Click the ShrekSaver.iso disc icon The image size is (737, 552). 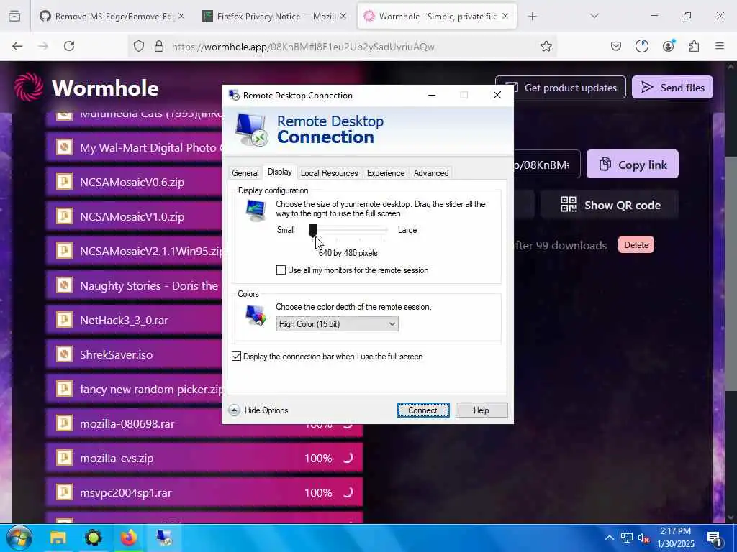[x=64, y=354]
